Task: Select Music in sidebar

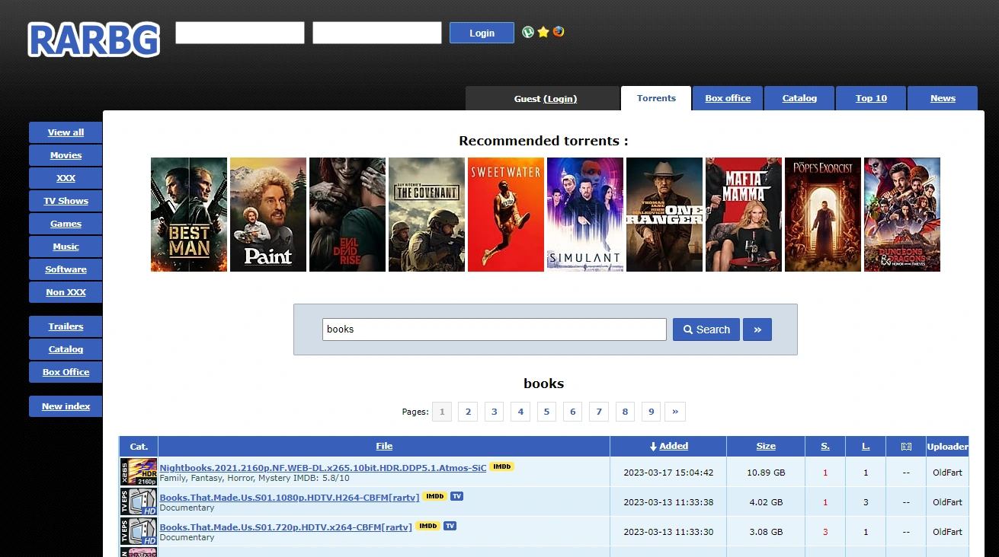Action: coord(66,247)
